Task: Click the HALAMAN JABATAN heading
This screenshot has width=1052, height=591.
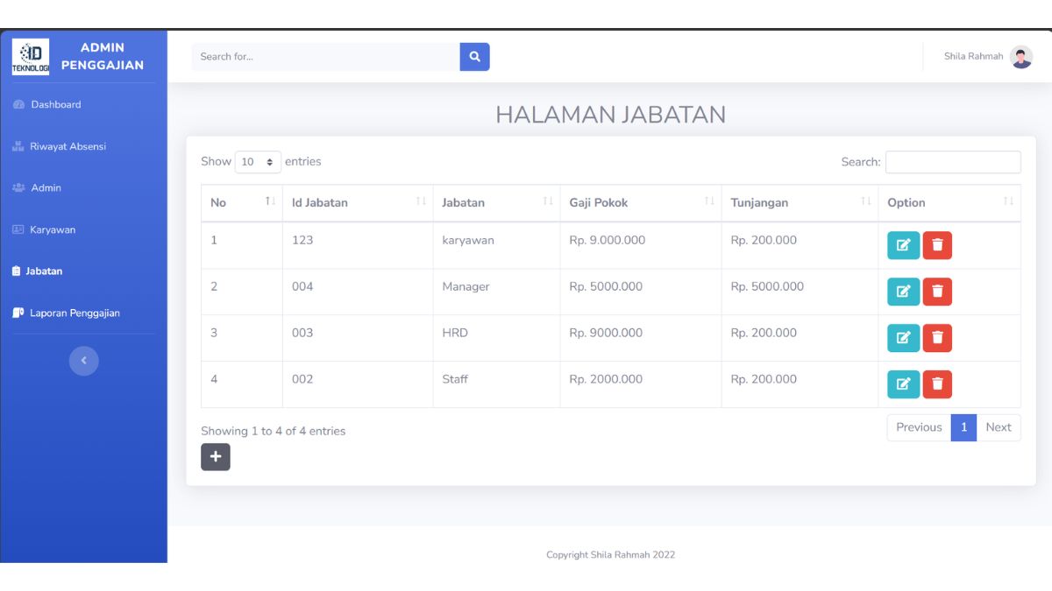Action: pos(610,115)
